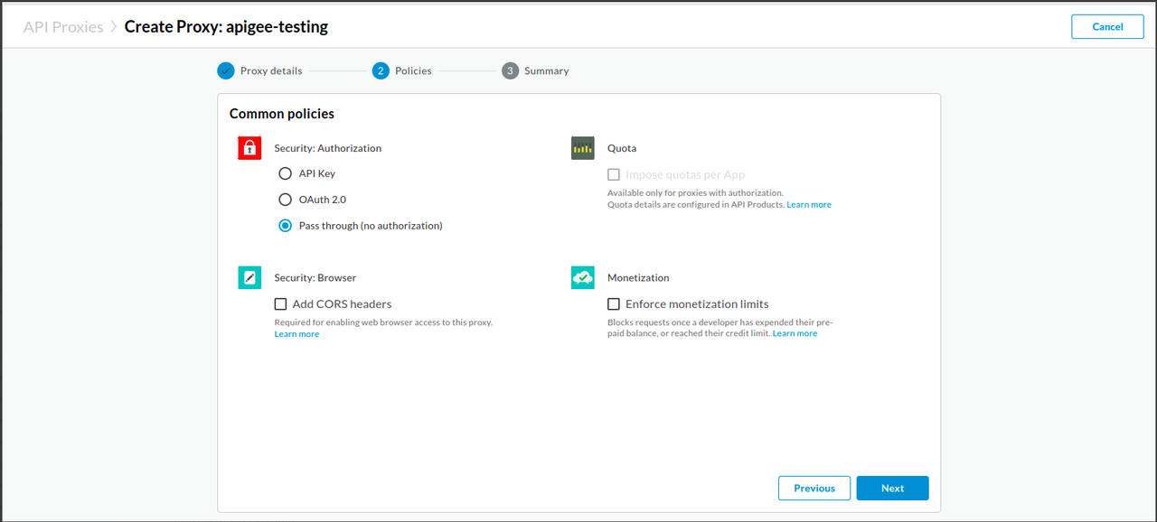Open Learn more link under Add CORS headers
This screenshot has height=522, width=1157.
coord(296,334)
